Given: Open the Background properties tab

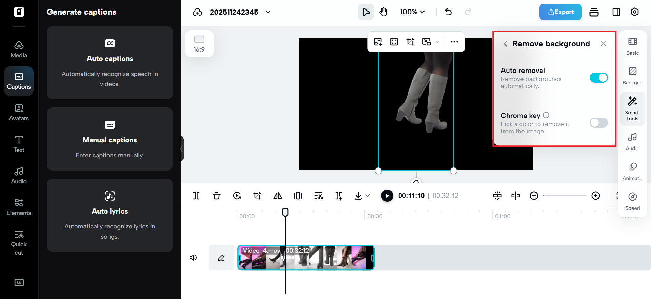Looking at the screenshot, I should [x=633, y=76].
